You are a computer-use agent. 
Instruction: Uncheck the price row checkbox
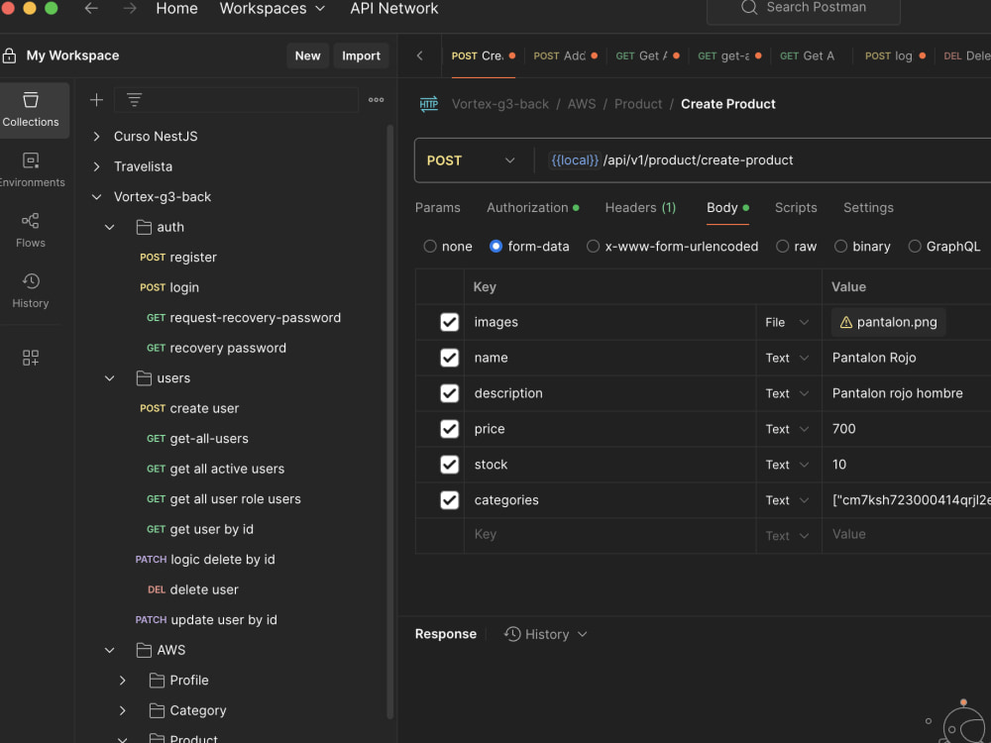point(449,429)
